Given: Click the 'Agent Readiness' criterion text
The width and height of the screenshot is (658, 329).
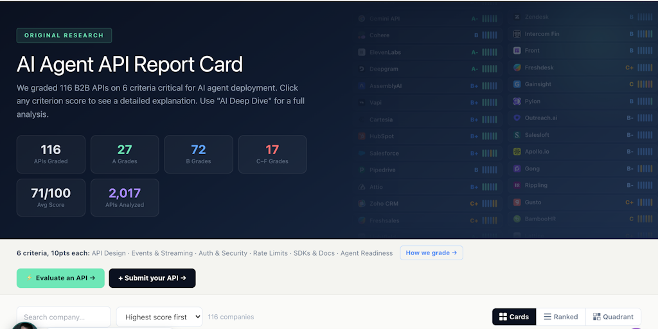Looking at the screenshot, I should [366, 253].
